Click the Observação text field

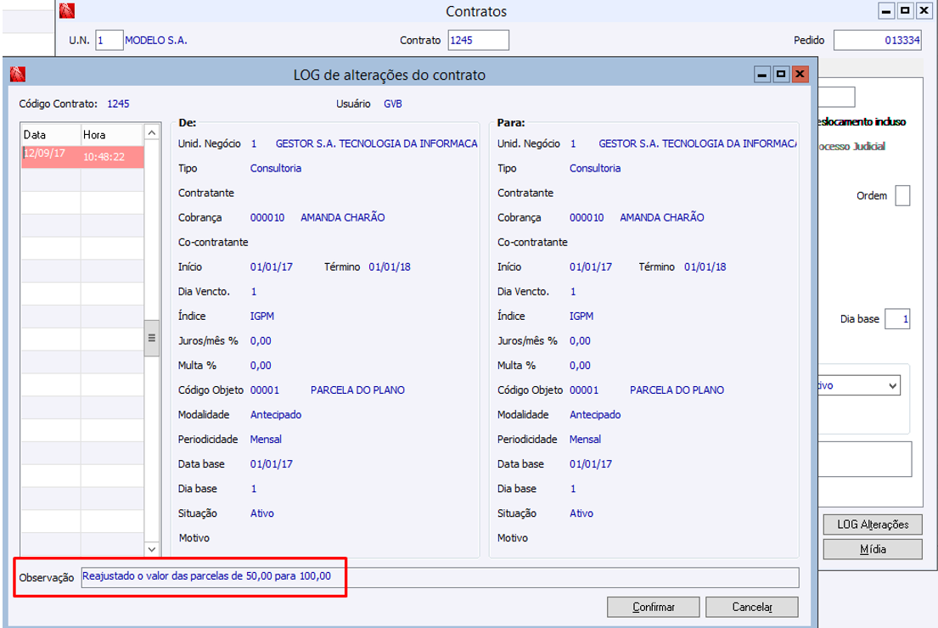(x=441, y=577)
